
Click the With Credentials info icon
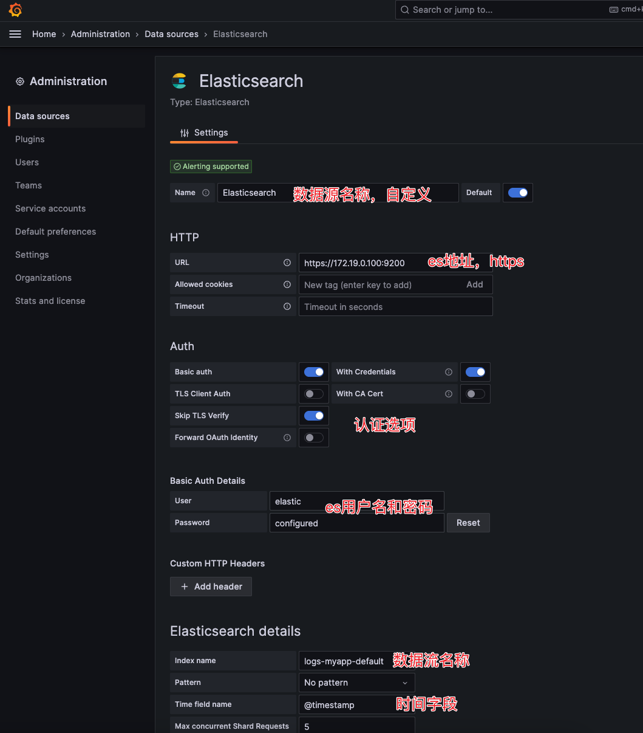[x=449, y=372]
